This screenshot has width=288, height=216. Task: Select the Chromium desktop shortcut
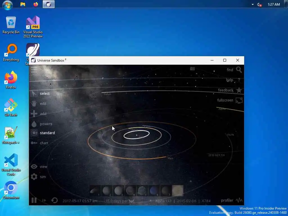click(11, 190)
